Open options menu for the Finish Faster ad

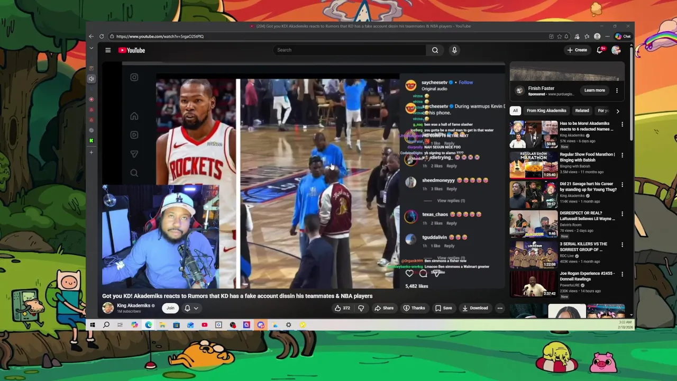pos(617,90)
